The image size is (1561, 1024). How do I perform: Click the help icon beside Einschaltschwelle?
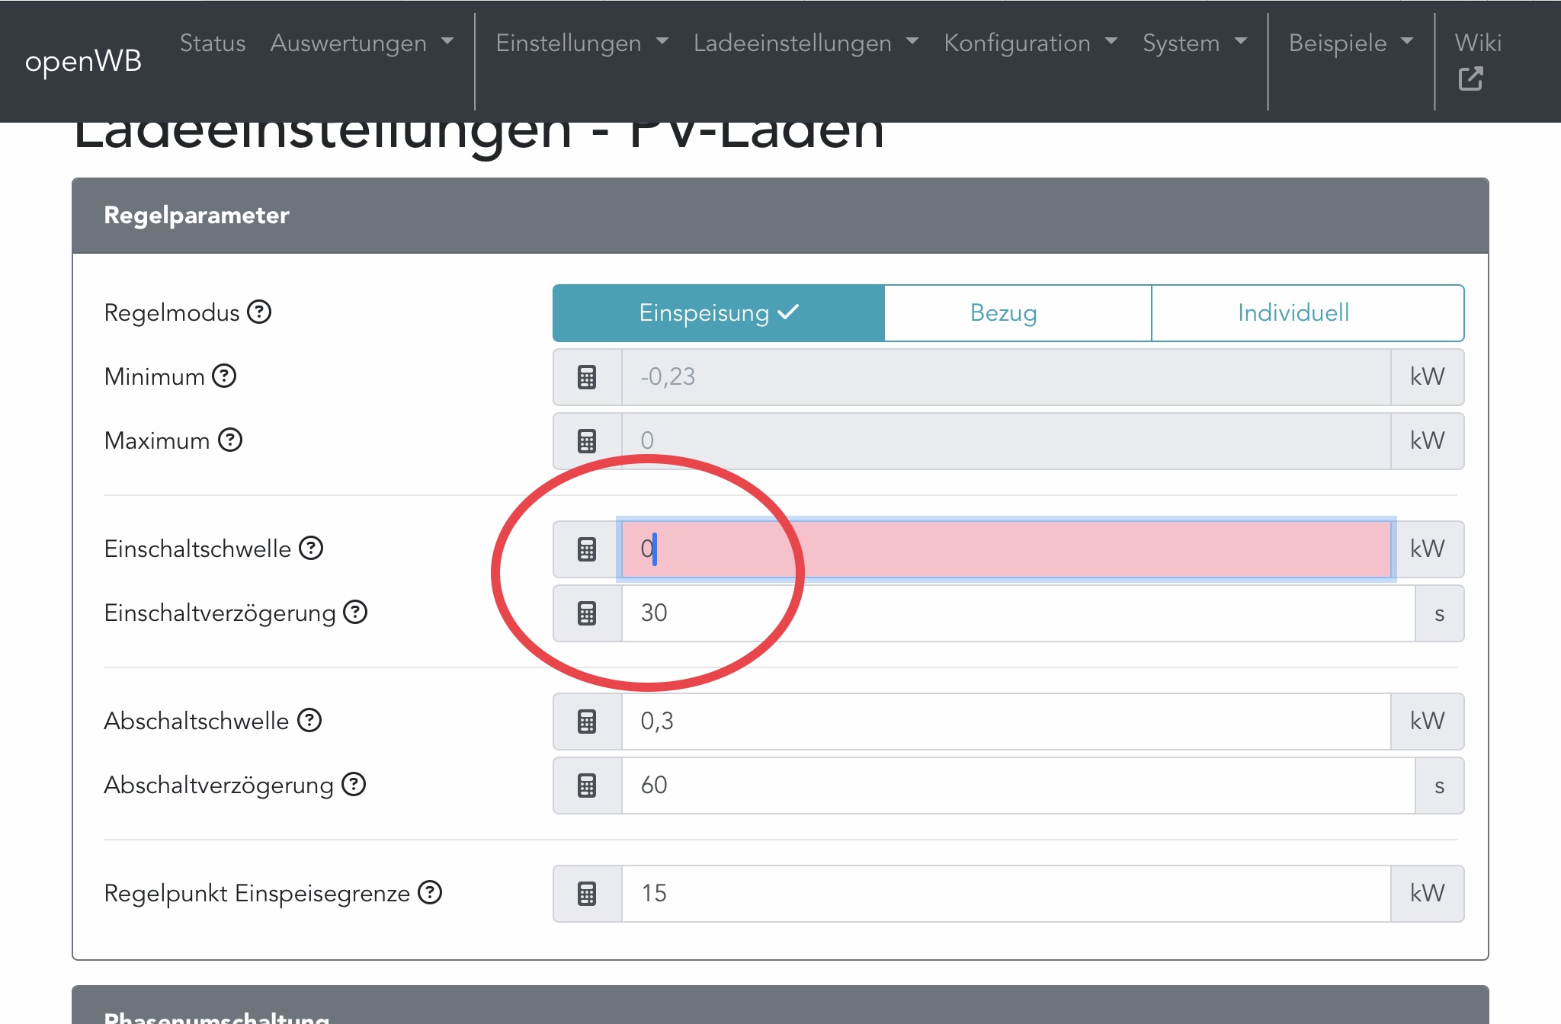click(x=311, y=549)
